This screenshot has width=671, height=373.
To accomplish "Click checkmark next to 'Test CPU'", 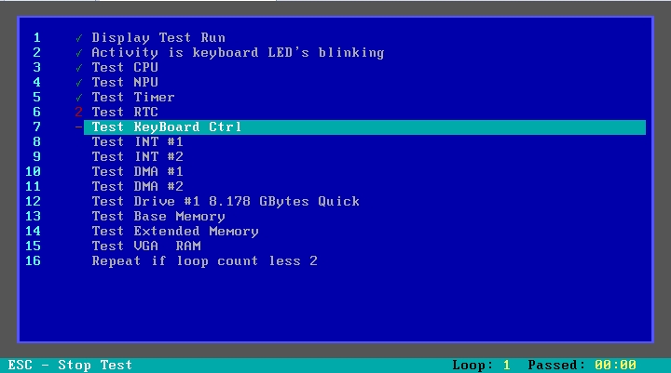I will 78,68.
